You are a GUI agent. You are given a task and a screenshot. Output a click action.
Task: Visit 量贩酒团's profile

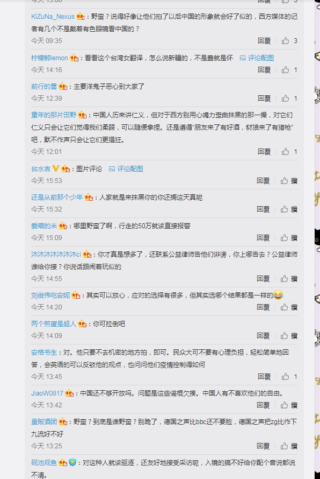tap(44, 421)
